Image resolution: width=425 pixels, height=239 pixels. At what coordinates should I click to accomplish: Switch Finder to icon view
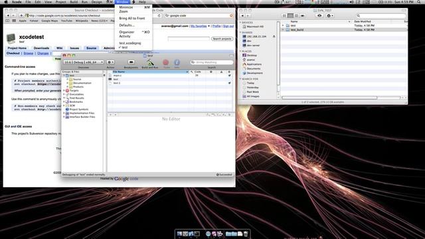[284, 16]
